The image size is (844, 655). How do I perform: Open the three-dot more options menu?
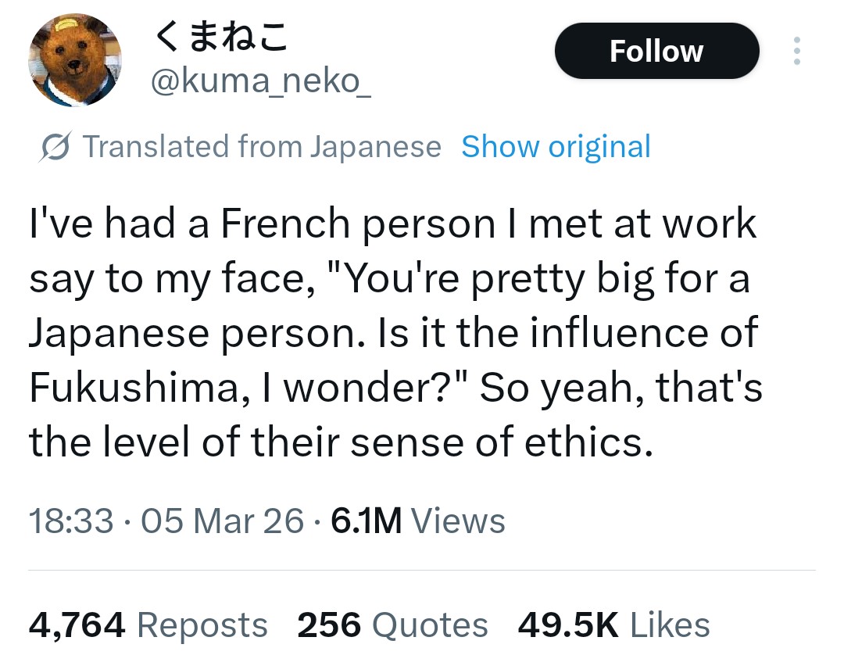(796, 52)
